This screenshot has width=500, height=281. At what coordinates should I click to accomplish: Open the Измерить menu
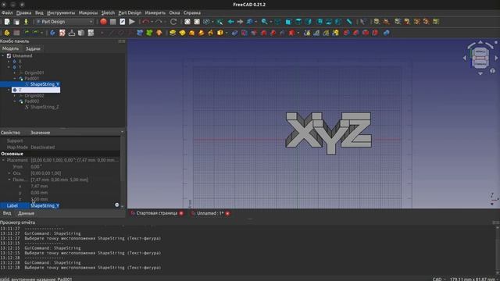click(x=155, y=12)
